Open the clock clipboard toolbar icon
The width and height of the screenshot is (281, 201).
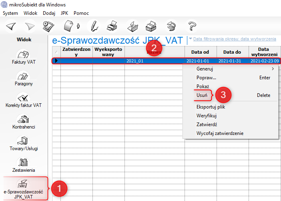coord(48,26)
